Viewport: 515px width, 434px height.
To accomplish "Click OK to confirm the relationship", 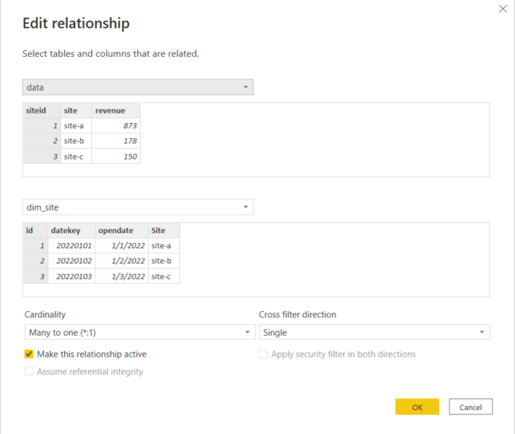I will point(417,407).
